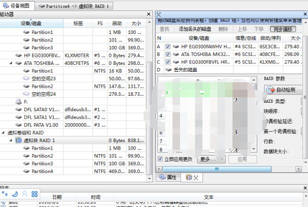Click the 自动检测 auto-detect button

281,90
